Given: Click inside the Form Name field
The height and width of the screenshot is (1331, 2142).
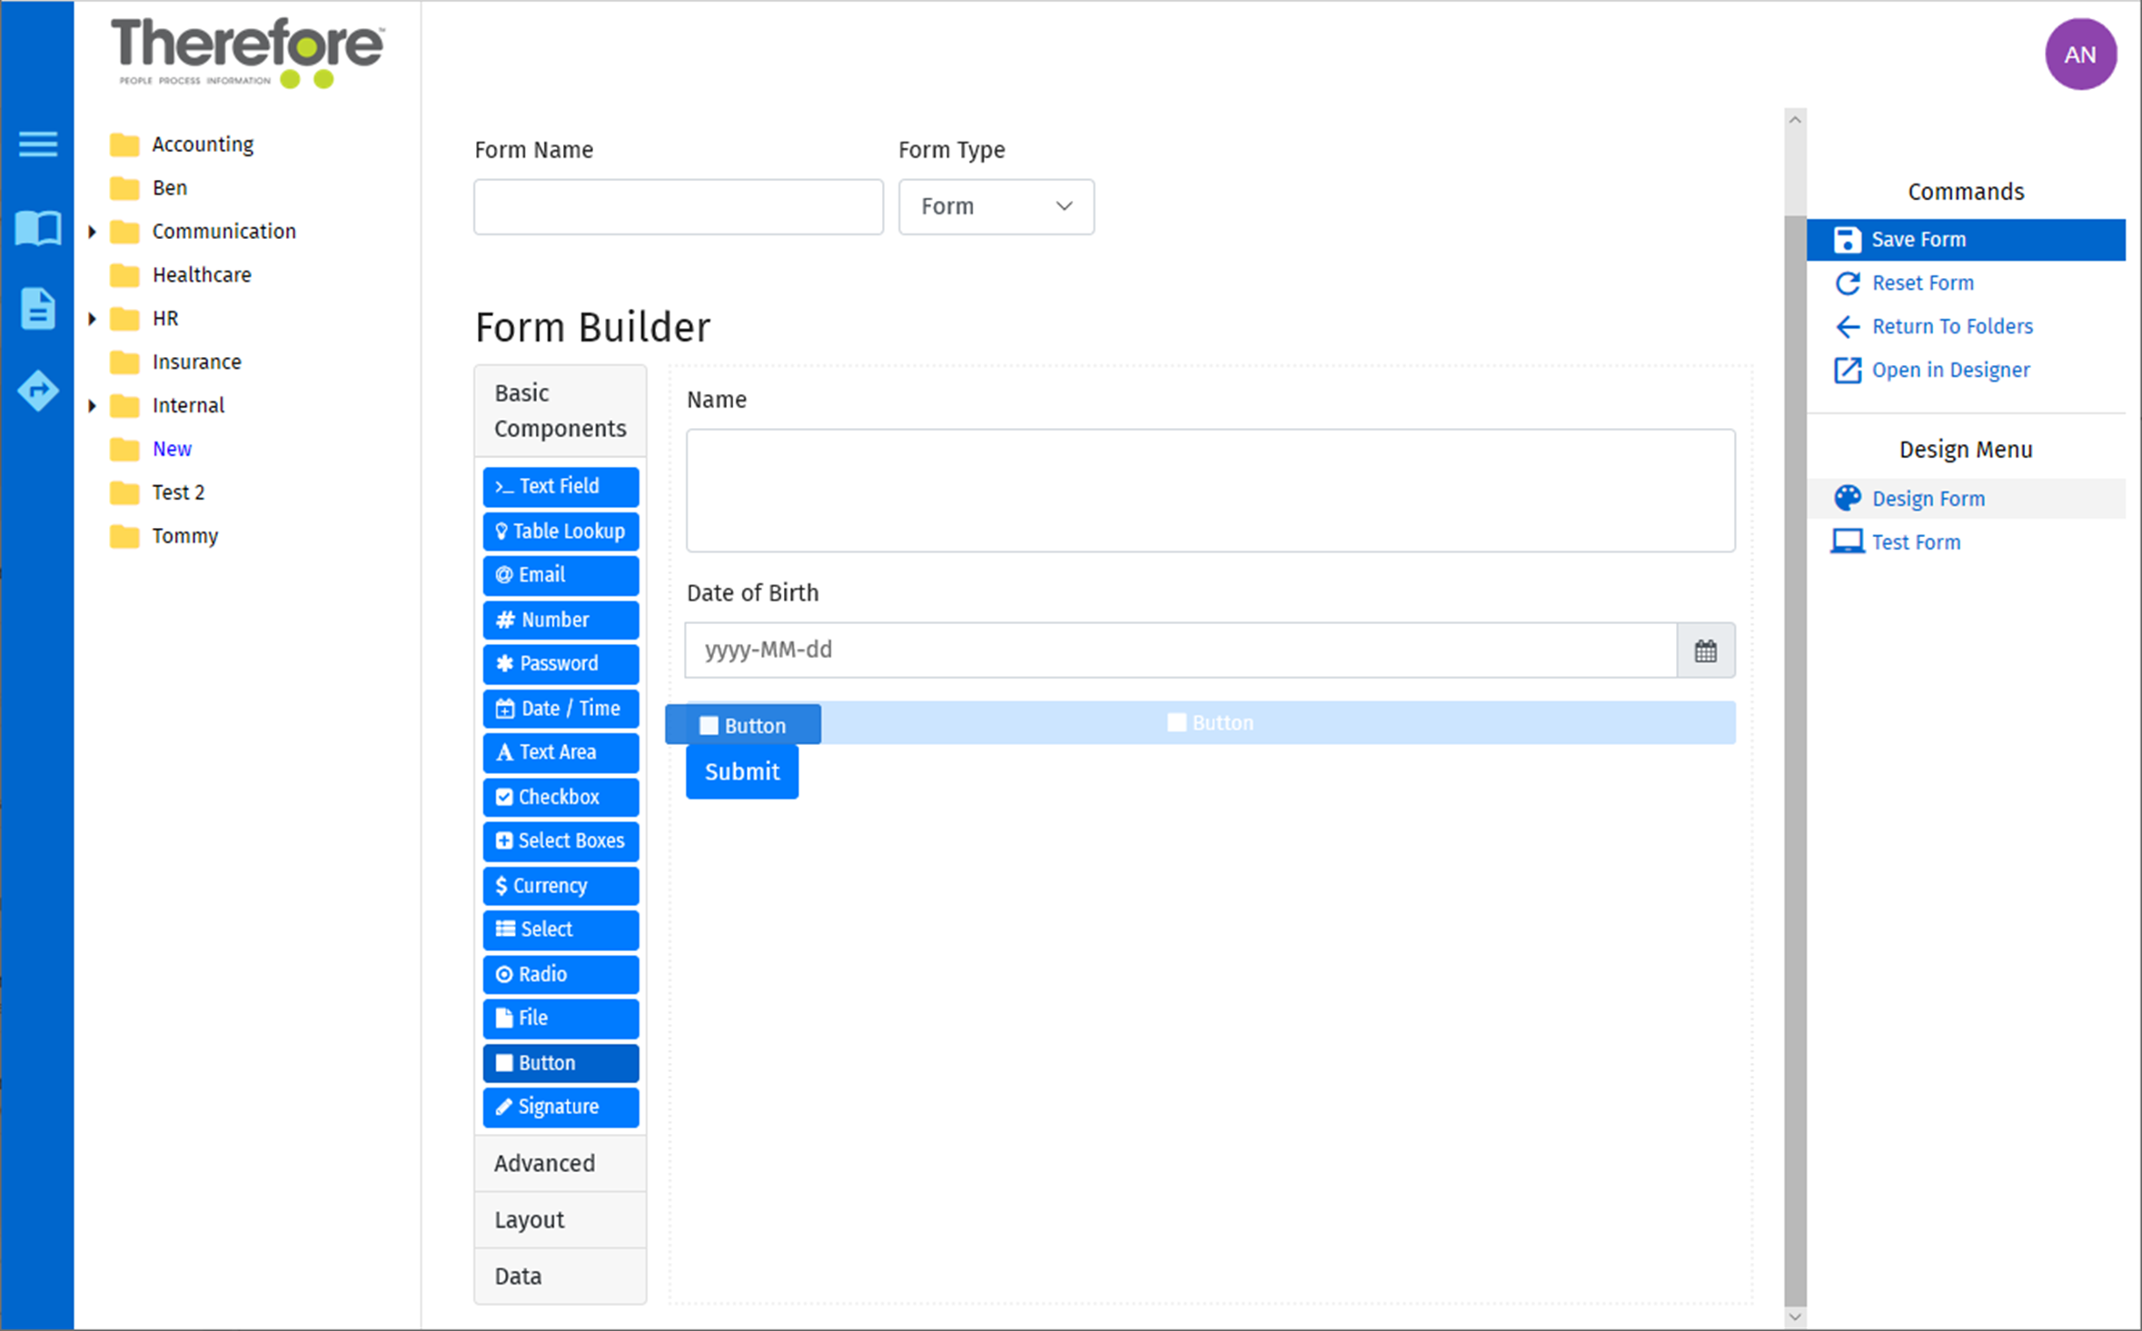Looking at the screenshot, I should tap(678, 206).
